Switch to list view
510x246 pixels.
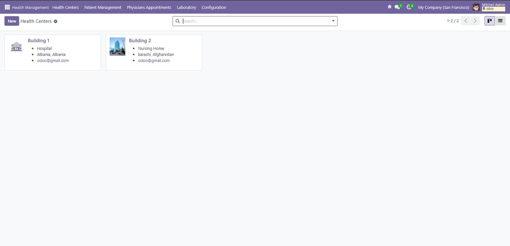pos(500,21)
